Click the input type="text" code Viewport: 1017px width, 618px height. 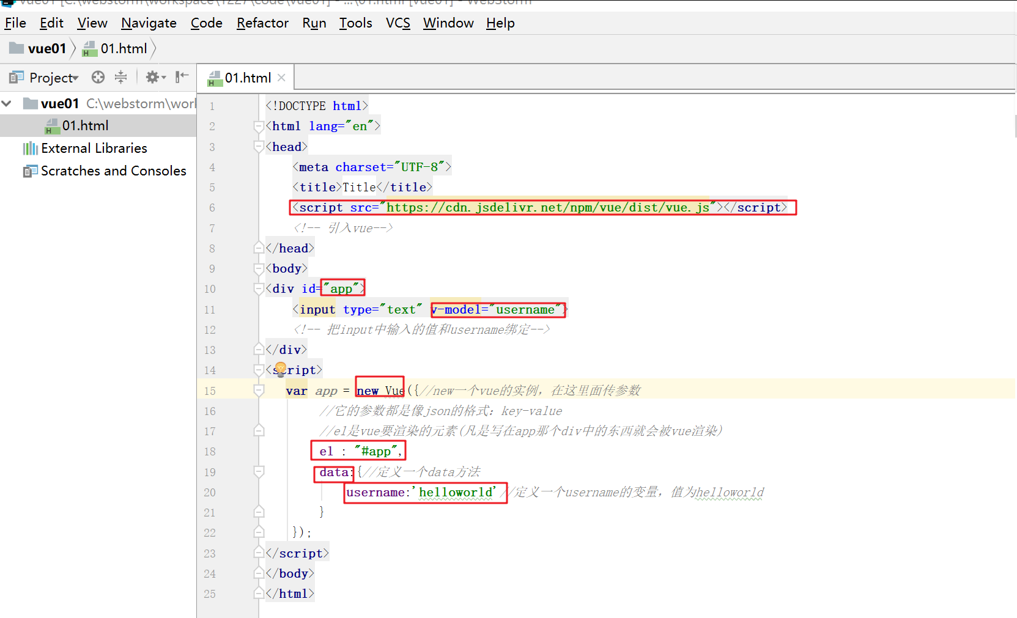point(357,309)
